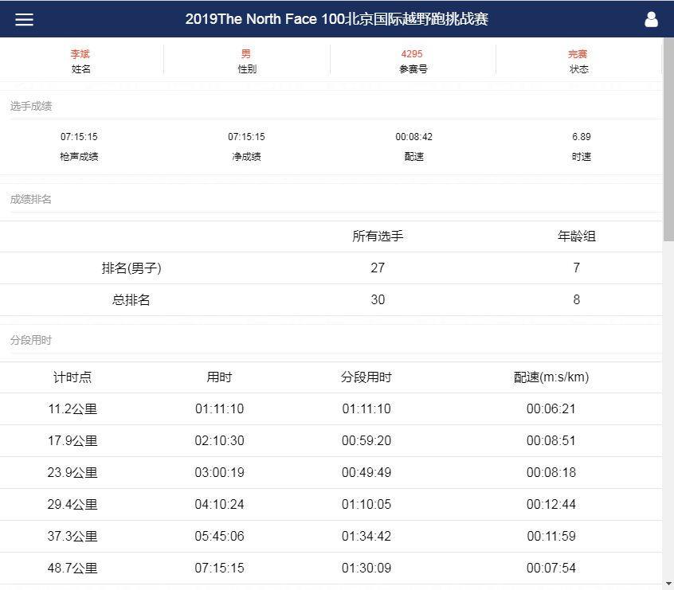Click the gender value 男
The image size is (674, 590).
coord(245,54)
